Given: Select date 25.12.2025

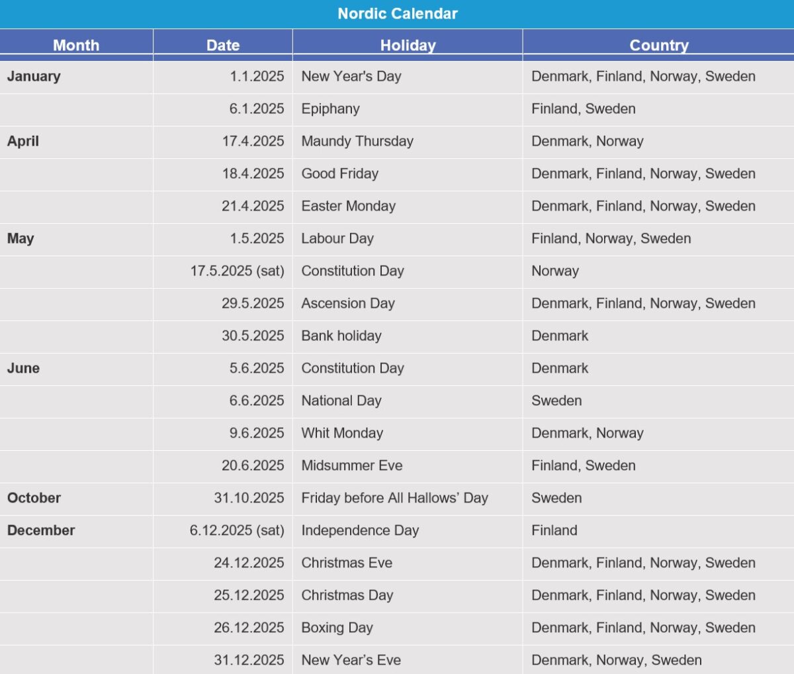Looking at the screenshot, I should [x=249, y=595].
